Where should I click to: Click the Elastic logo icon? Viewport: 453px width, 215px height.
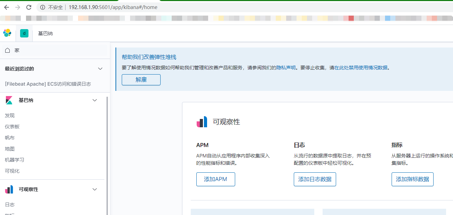pos(7,33)
